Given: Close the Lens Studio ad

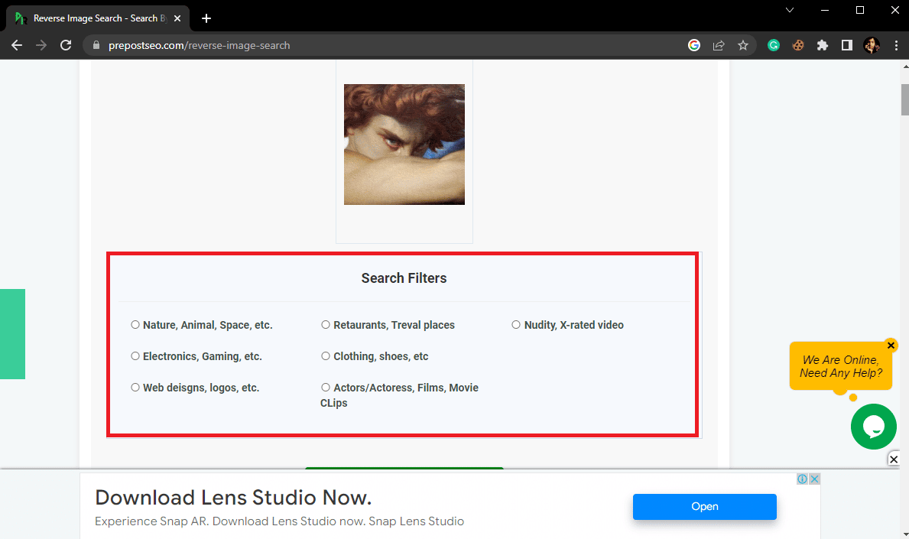Looking at the screenshot, I should [814, 479].
